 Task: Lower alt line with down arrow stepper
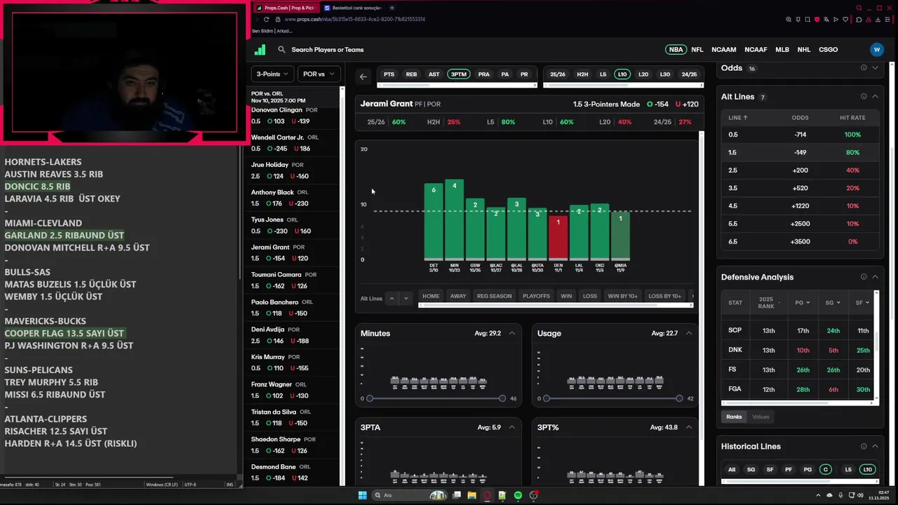coord(406,298)
